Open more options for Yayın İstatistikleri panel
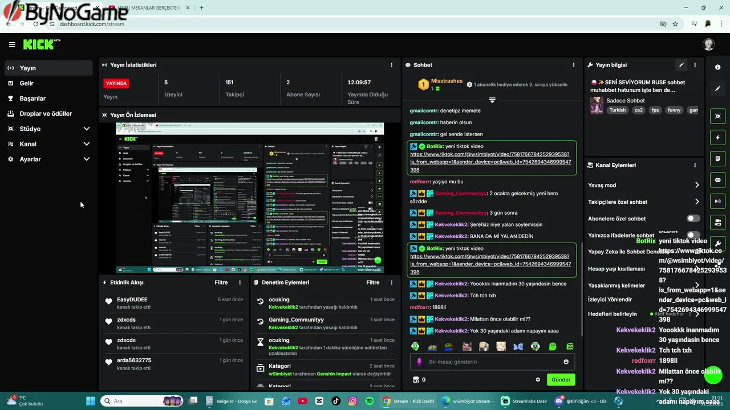The width and height of the screenshot is (730, 410). click(391, 65)
